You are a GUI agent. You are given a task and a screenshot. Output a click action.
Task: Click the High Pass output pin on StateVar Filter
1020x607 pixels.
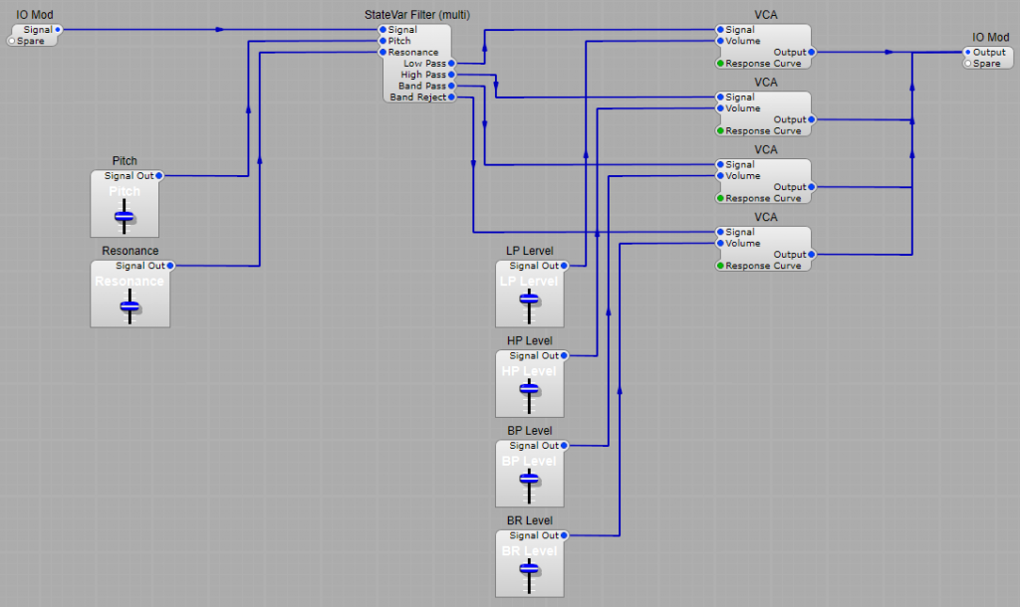(x=453, y=74)
